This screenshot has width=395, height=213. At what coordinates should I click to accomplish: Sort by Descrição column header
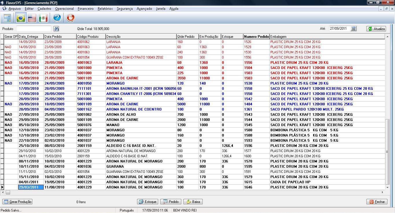(141, 37)
